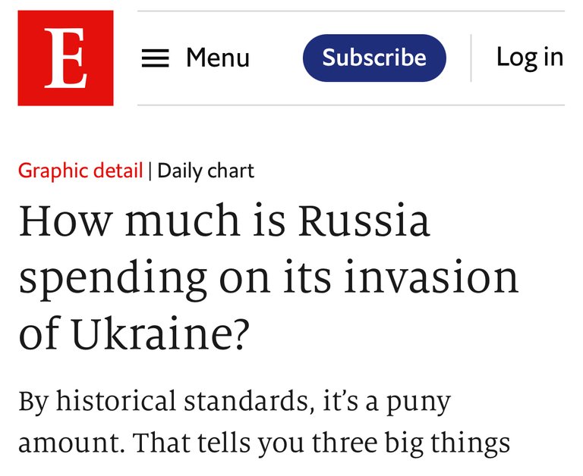This screenshot has width=583, height=476.
Task: Select the divider between Subscribe and Log in
Action: pos(471,58)
